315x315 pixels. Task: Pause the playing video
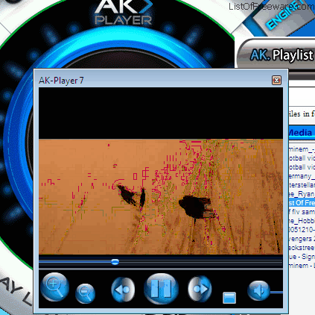[161, 289]
